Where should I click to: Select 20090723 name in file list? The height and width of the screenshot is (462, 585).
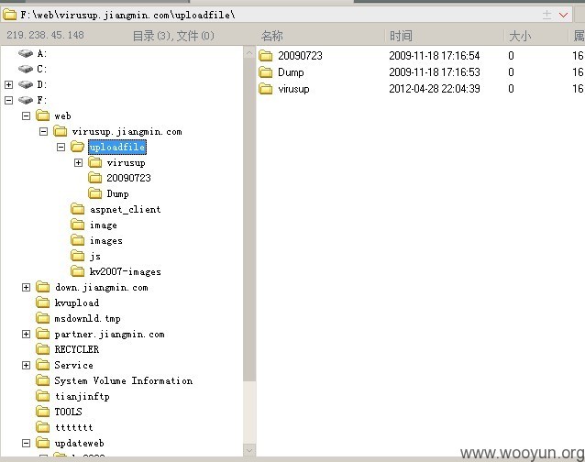click(300, 56)
